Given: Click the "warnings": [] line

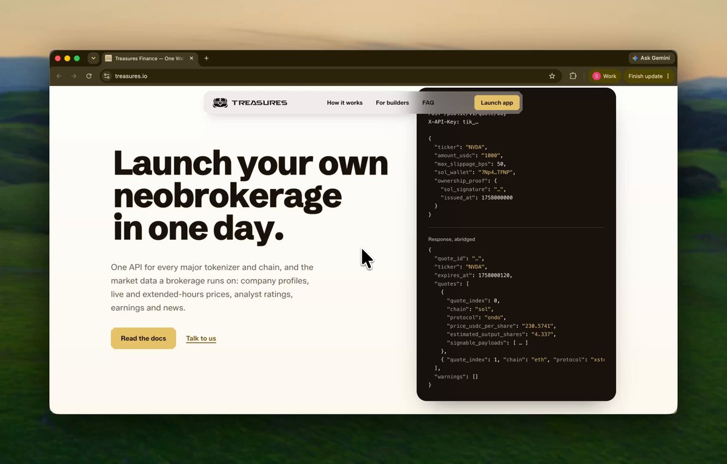Looking at the screenshot, I should [456, 377].
